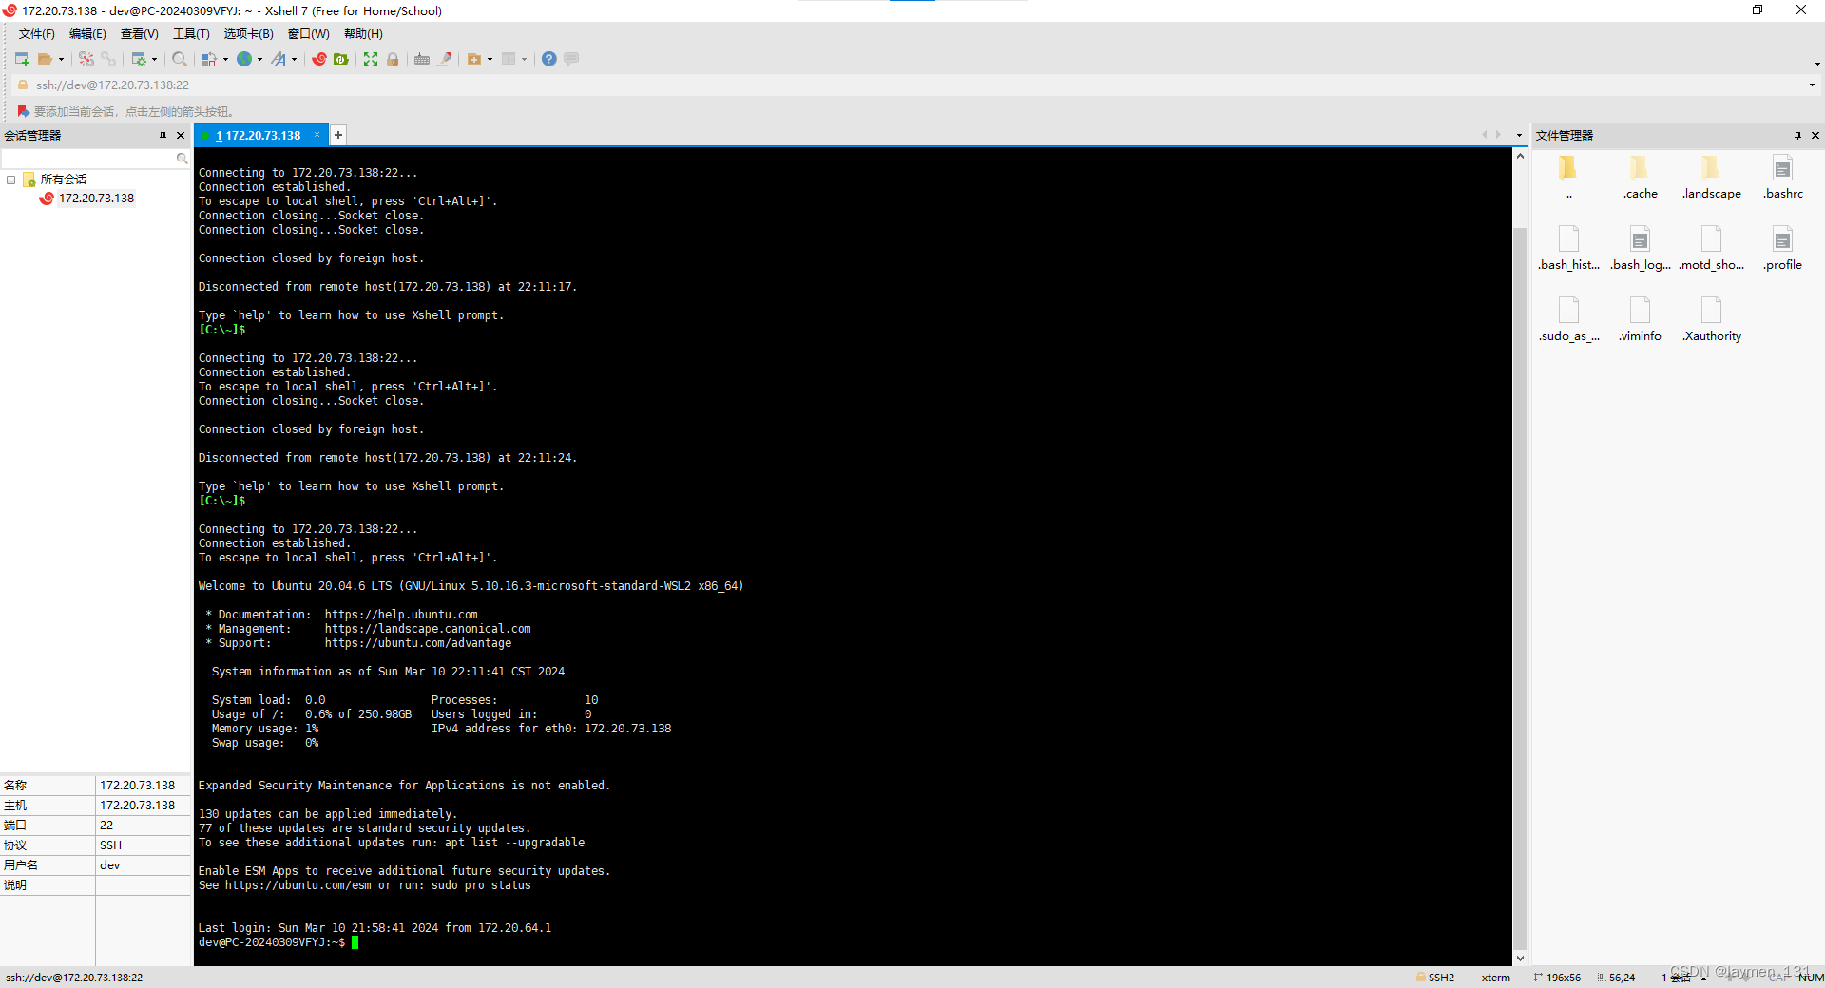The height and width of the screenshot is (988, 1825).
Task: Activate the highlight pen tool
Action: tap(446, 59)
